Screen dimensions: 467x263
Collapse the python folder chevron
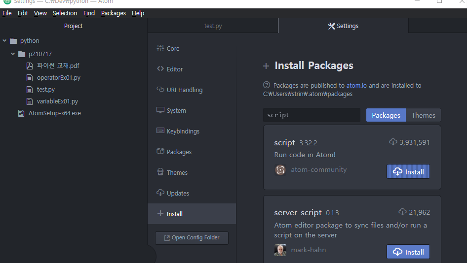4,41
